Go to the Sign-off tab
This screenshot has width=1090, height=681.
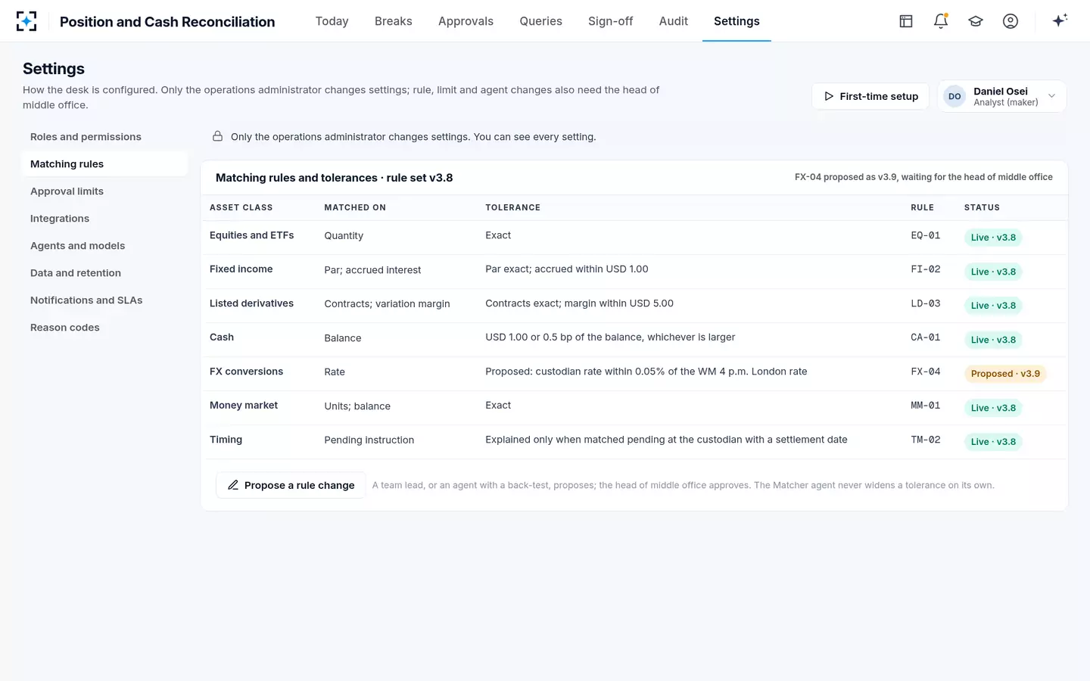click(610, 21)
